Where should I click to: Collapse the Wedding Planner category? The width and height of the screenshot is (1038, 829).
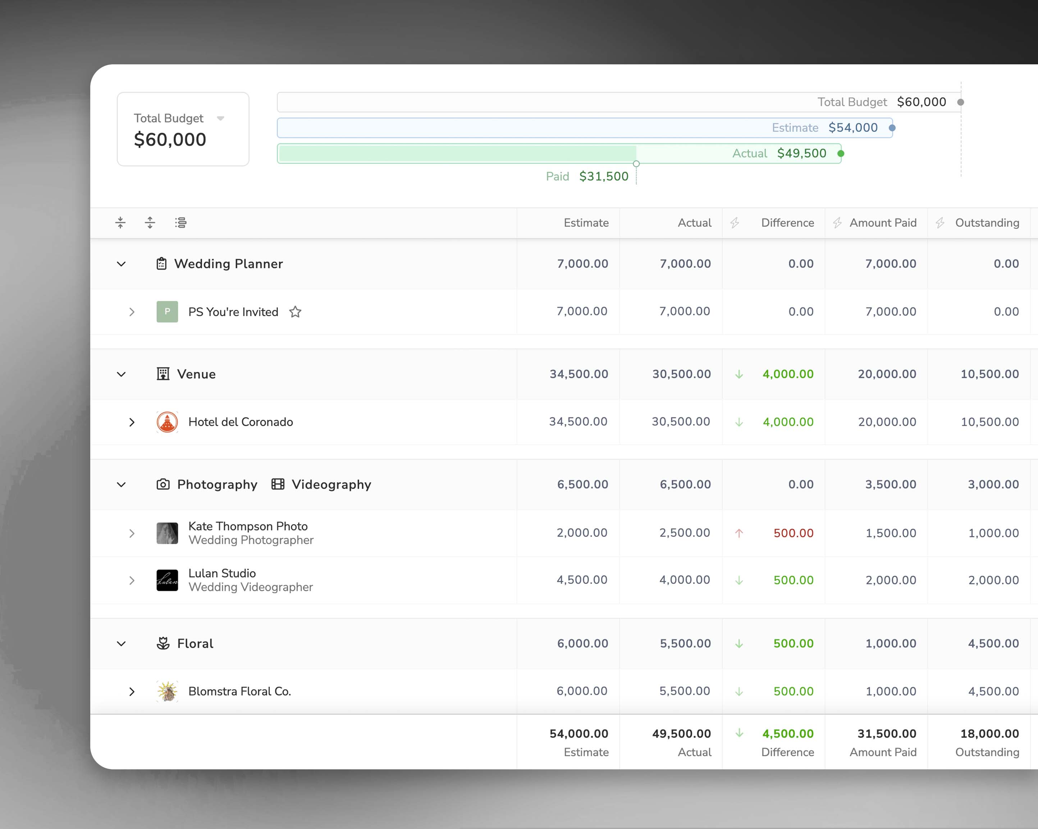tap(121, 264)
